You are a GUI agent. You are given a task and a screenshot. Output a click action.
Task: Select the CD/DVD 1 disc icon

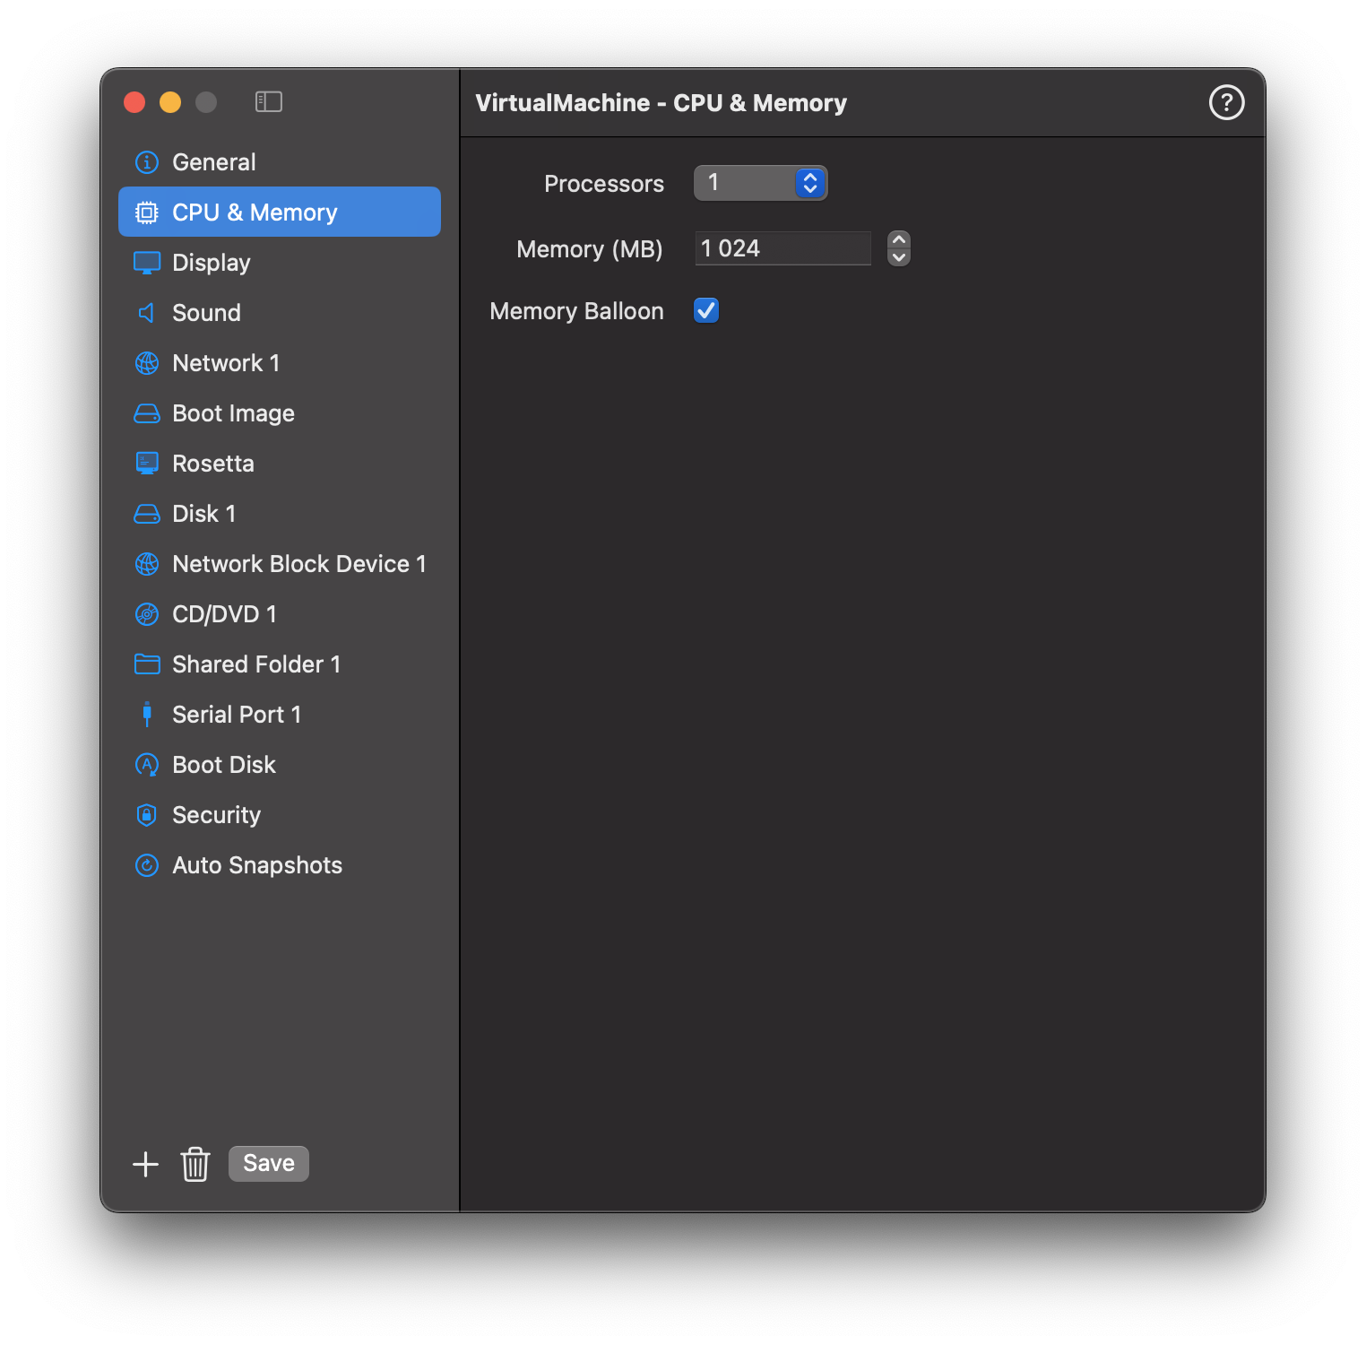146,613
